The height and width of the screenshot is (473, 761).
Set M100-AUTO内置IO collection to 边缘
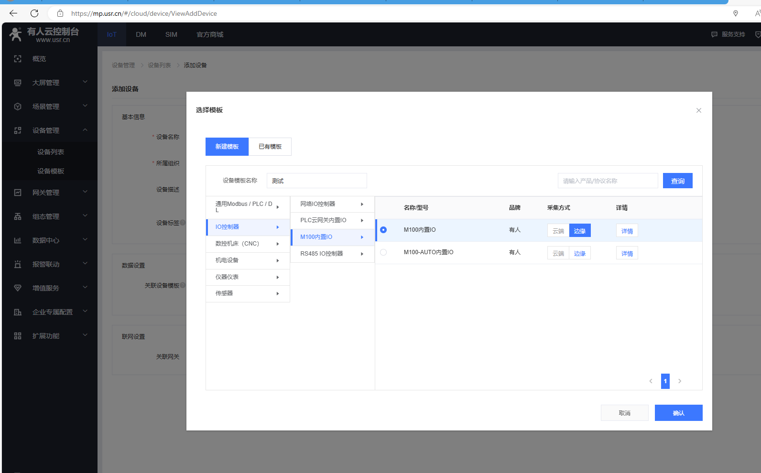580,253
